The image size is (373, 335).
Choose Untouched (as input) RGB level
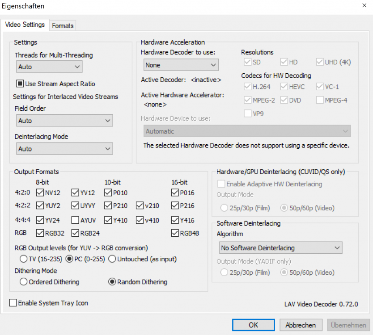pyautogui.click(x=112, y=259)
